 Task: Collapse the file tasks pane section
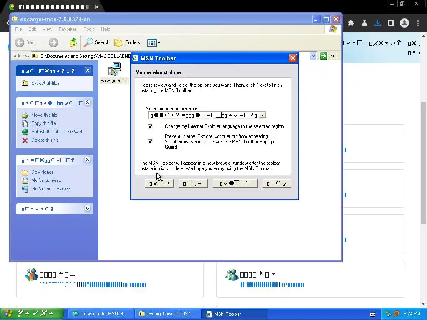88,102
